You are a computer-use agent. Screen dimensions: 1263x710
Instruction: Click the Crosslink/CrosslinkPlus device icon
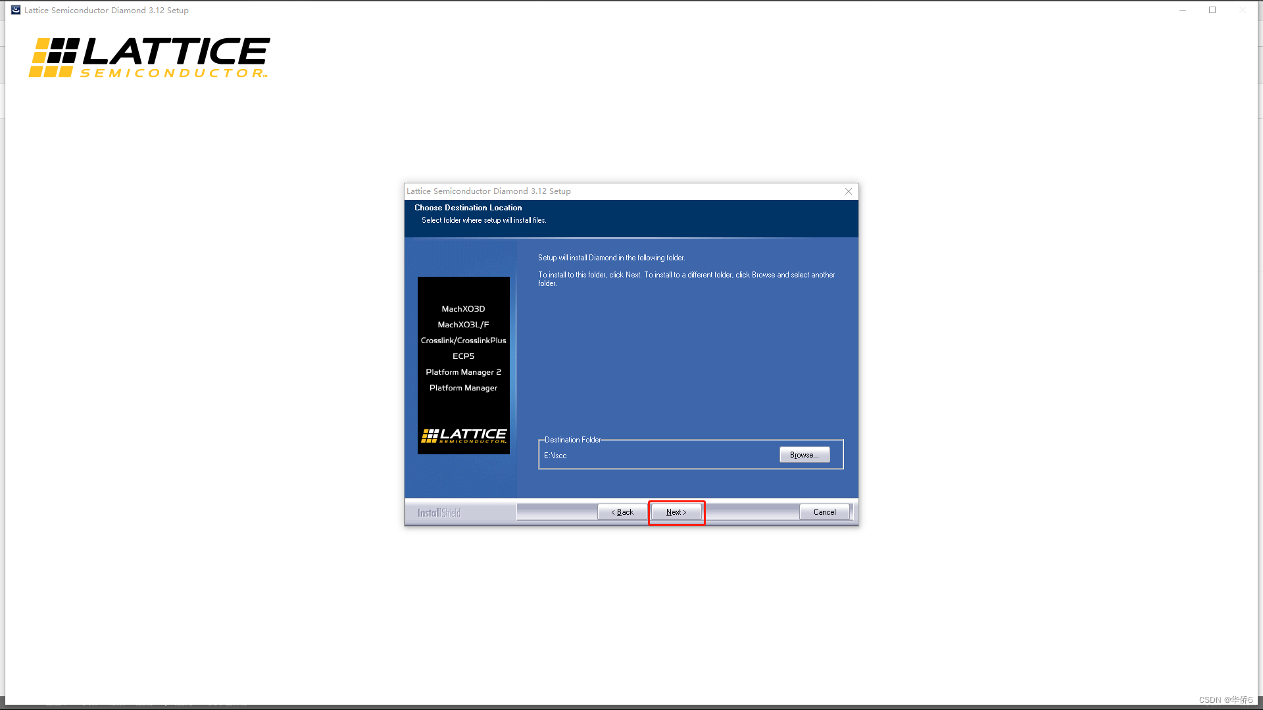(463, 340)
